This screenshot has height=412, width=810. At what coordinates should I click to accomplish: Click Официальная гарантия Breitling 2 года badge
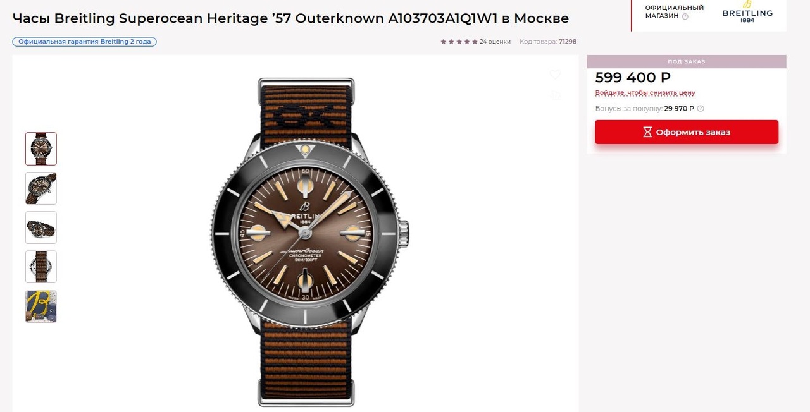(84, 42)
